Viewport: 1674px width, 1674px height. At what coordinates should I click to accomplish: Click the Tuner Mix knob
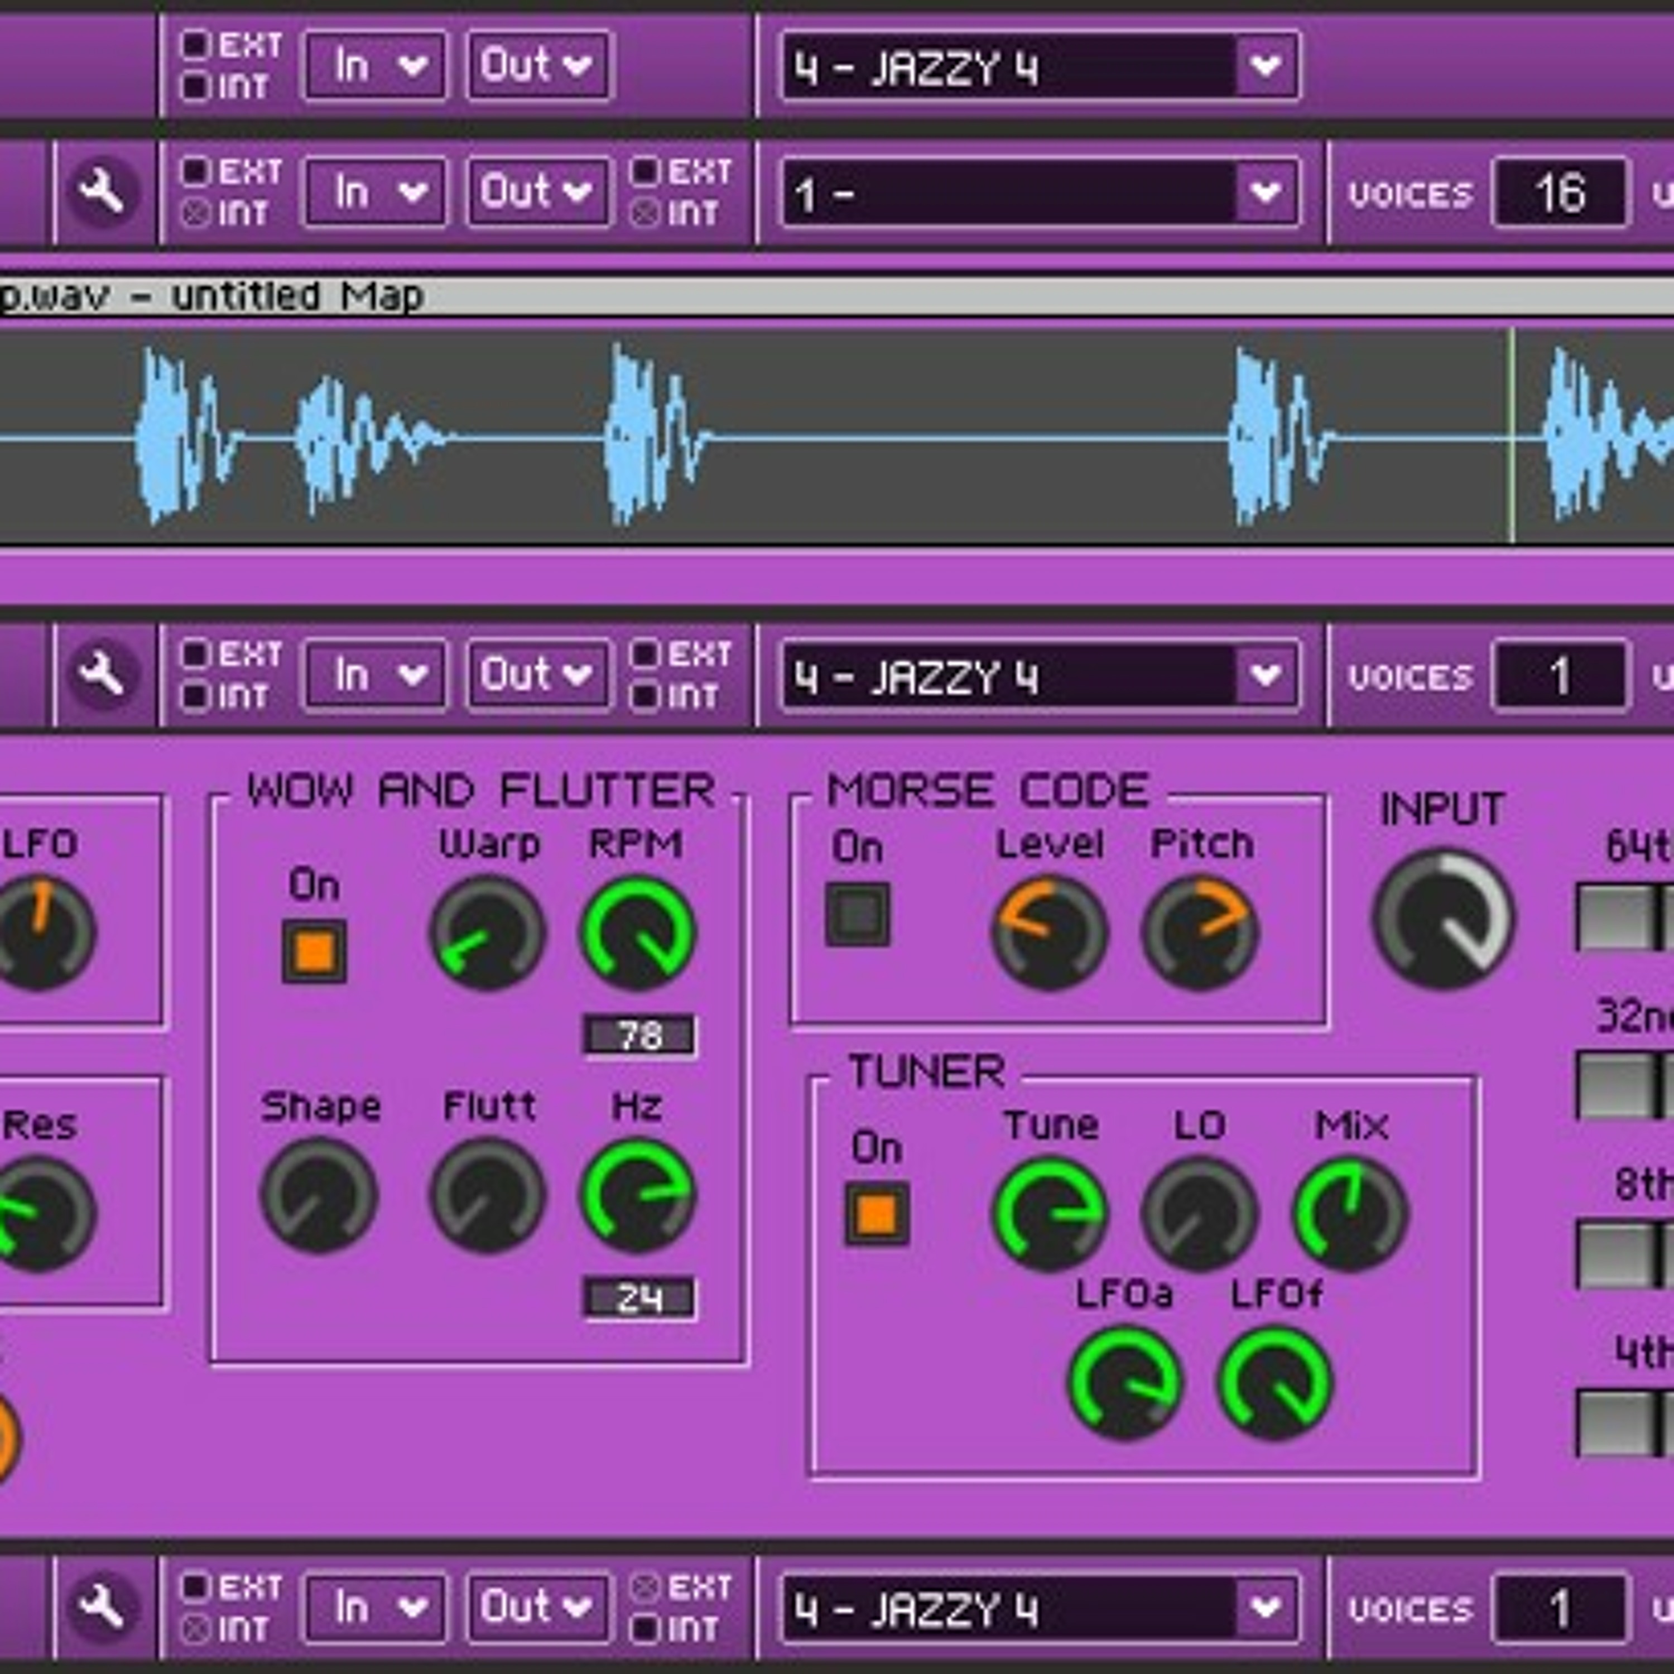point(1350,1214)
